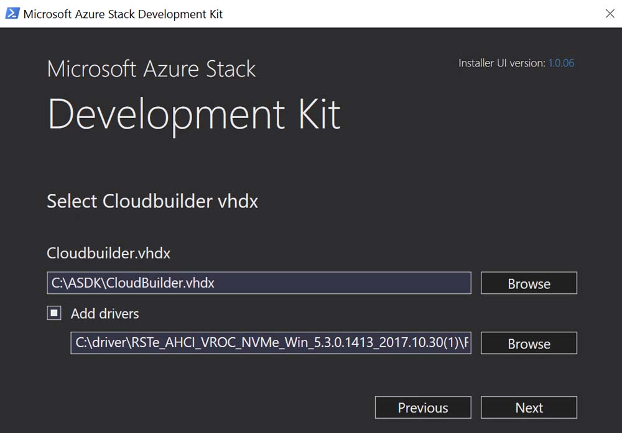The width and height of the screenshot is (622, 433).
Task: Click the 'Cloudbuilder.vhdx' field label
Action: (x=109, y=253)
